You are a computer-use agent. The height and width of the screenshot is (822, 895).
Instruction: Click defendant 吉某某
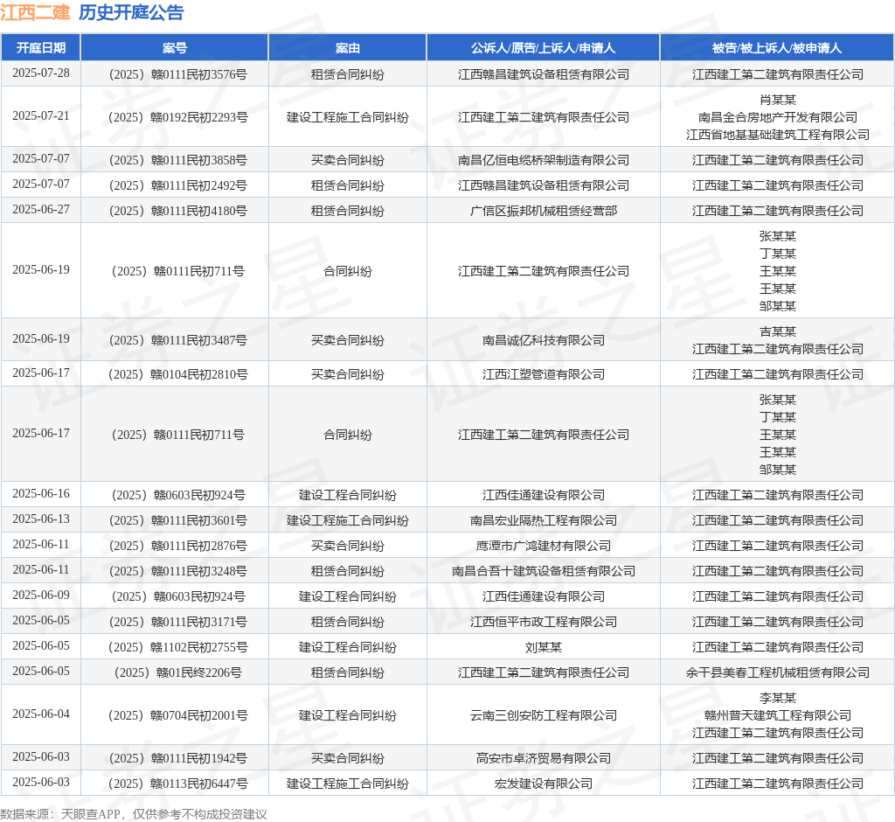tap(777, 332)
